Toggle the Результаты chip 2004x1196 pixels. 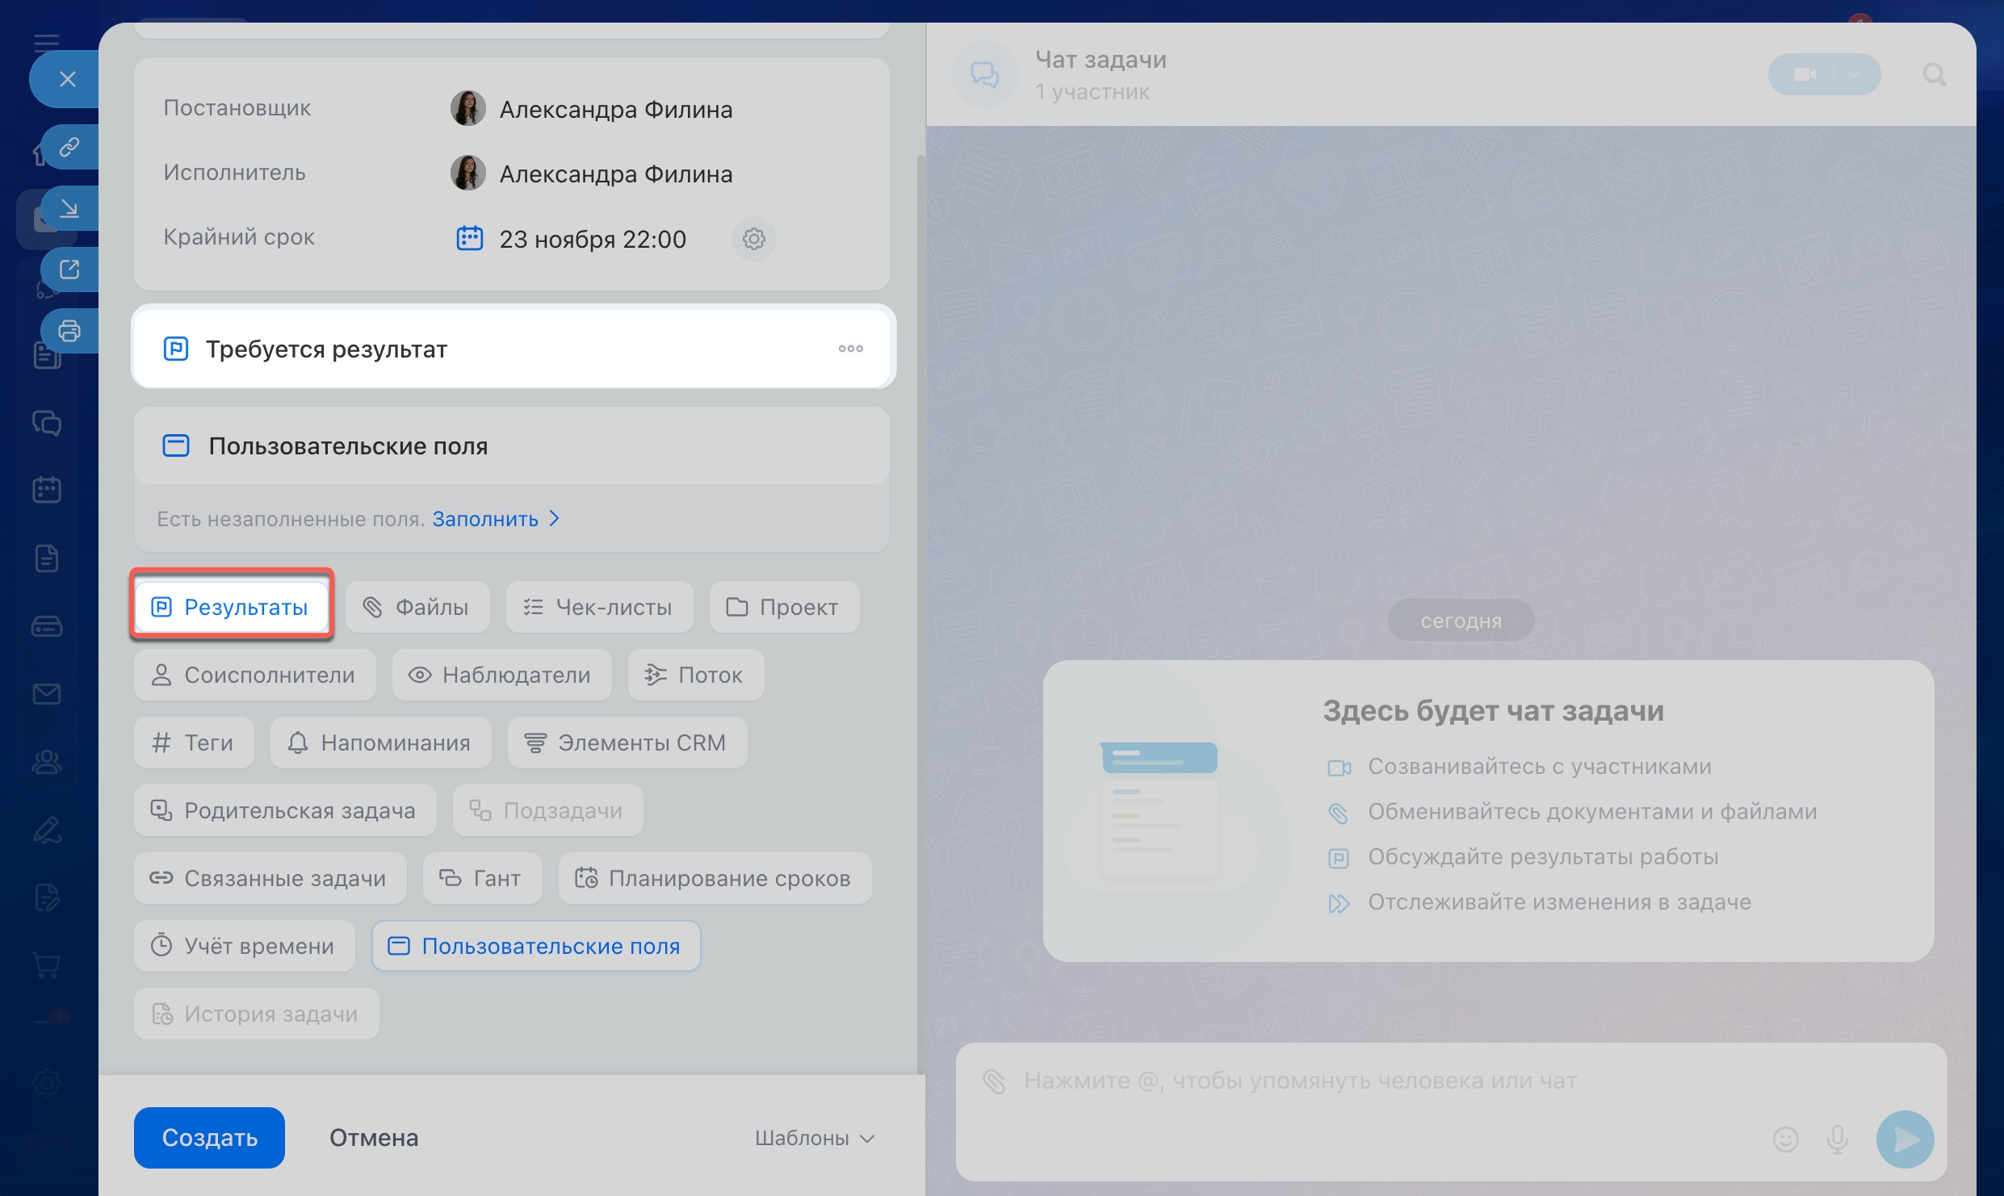231,607
